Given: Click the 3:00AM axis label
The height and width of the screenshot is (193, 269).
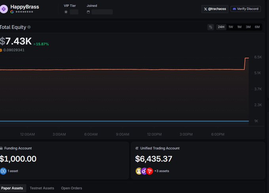Looking at the screenshot, I should (x=59, y=134).
